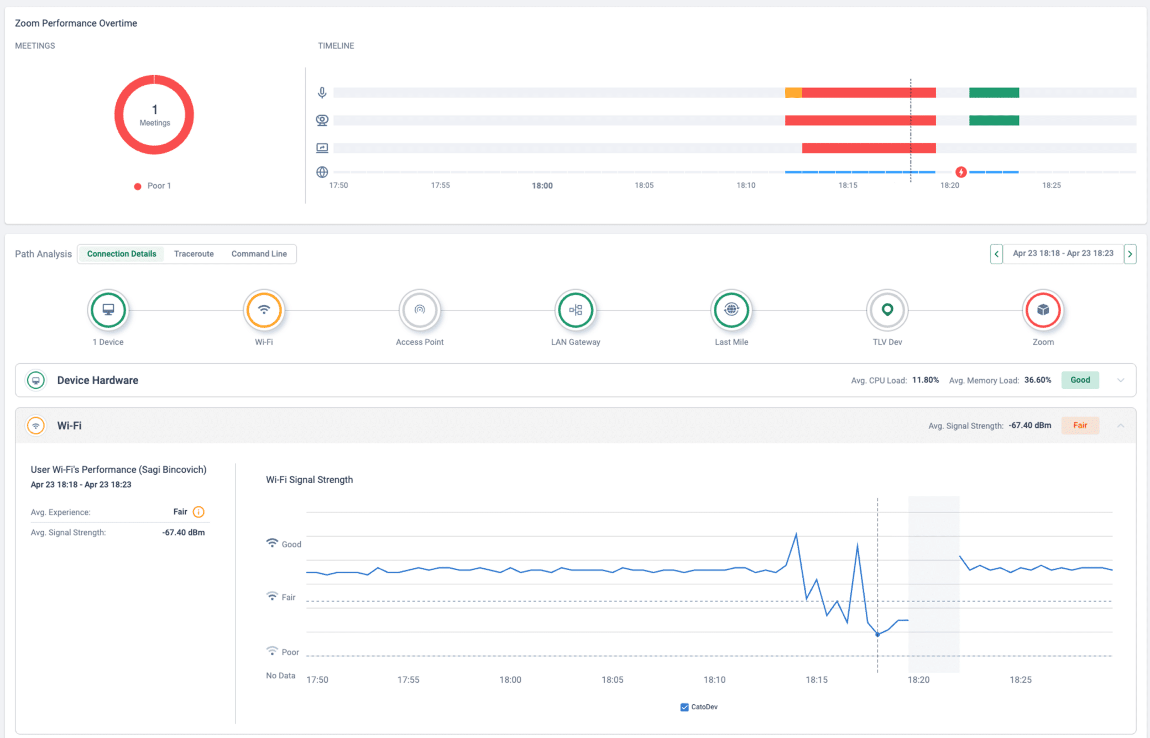
Task: Click the Apr 23 18:18 - 18:23 range field
Action: tap(1063, 254)
